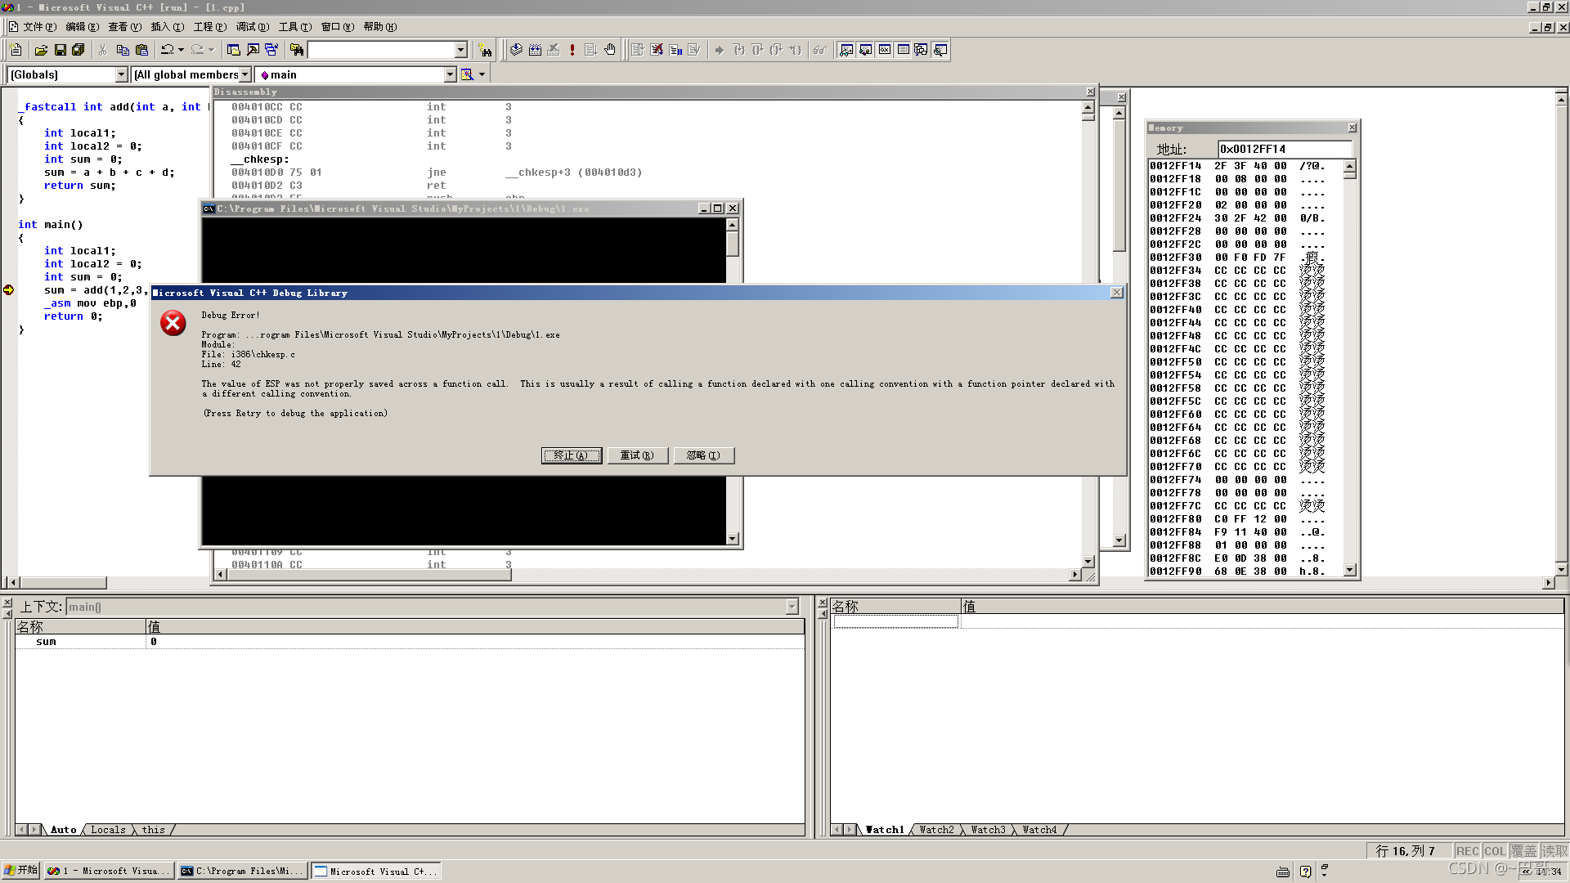Click the Save All icon

78,51
